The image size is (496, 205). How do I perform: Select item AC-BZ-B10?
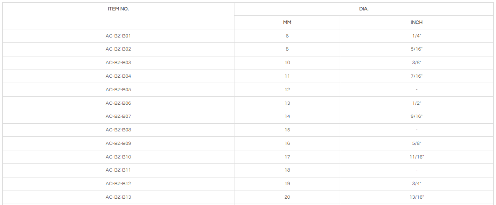(x=118, y=157)
